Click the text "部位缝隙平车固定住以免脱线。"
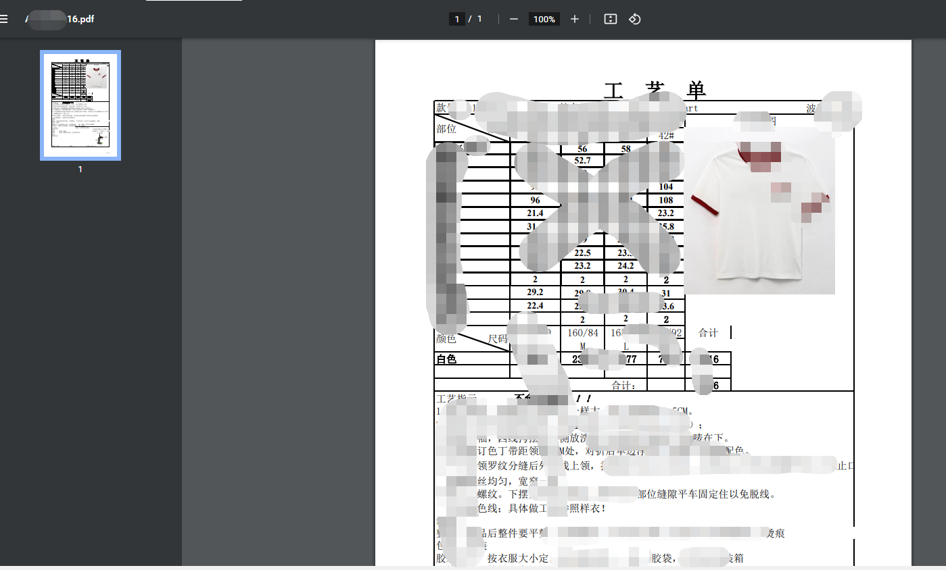The image size is (946, 570). pos(707,494)
